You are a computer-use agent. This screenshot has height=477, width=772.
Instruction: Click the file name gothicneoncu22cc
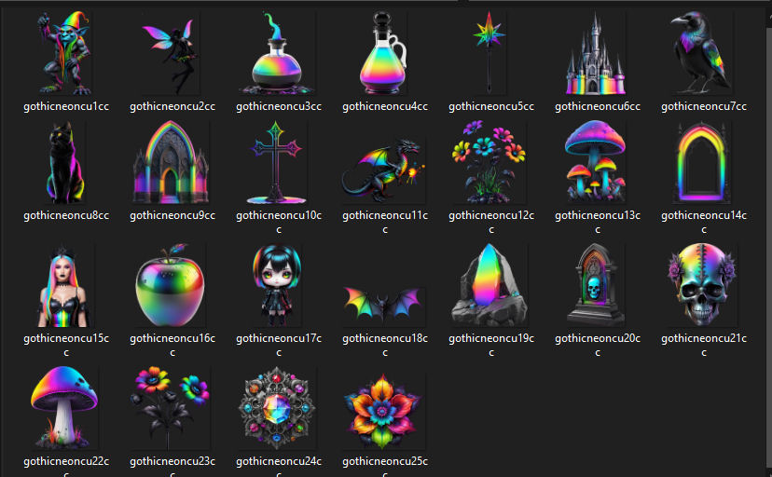pyautogui.click(x=66, y=466)
